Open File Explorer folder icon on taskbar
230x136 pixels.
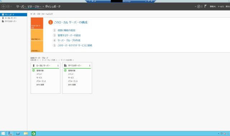[26, 133]
